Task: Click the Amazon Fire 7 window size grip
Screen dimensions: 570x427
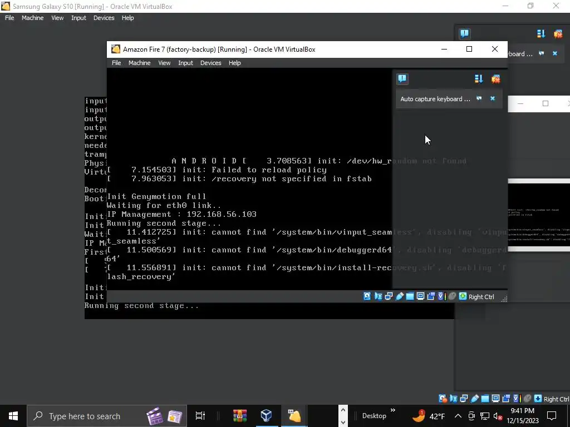Action: (x=504, y=299)
